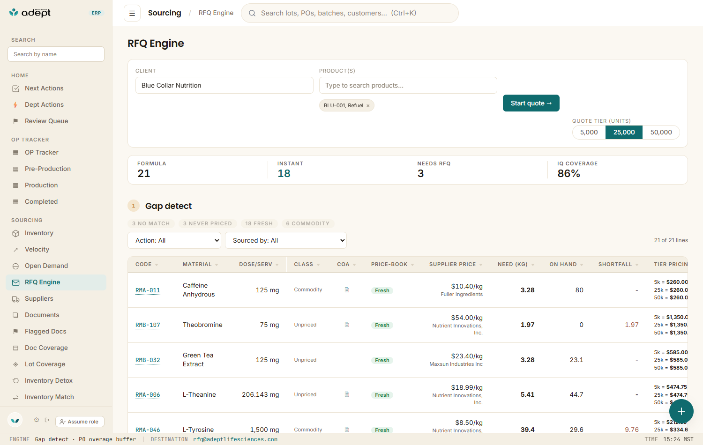Click the search magnifier icon
703x445 pixels.
[252, 13]
